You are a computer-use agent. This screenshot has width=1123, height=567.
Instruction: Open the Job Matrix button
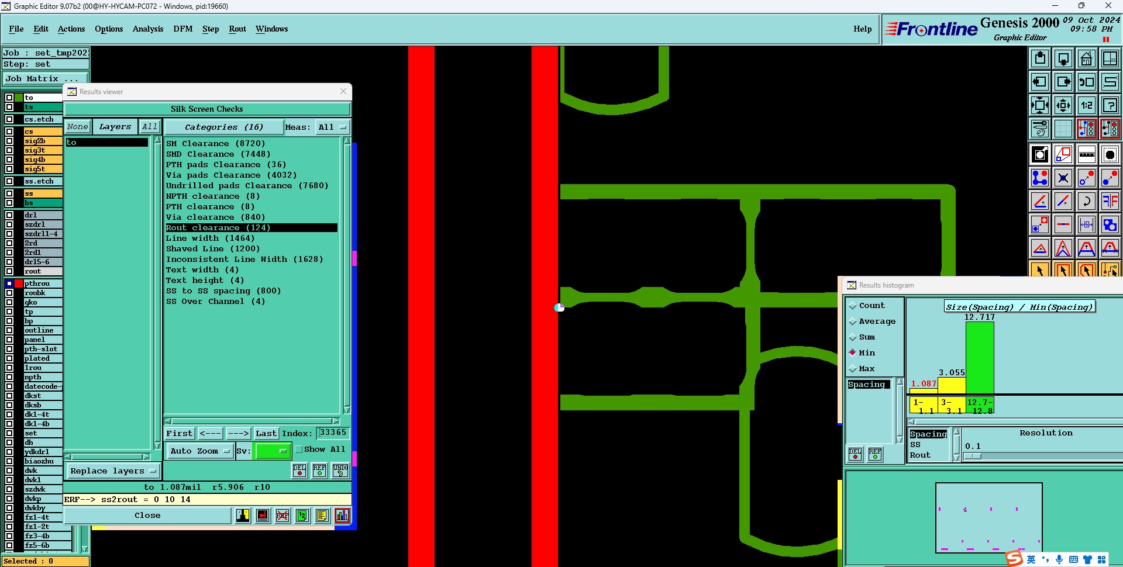(46, 78)
